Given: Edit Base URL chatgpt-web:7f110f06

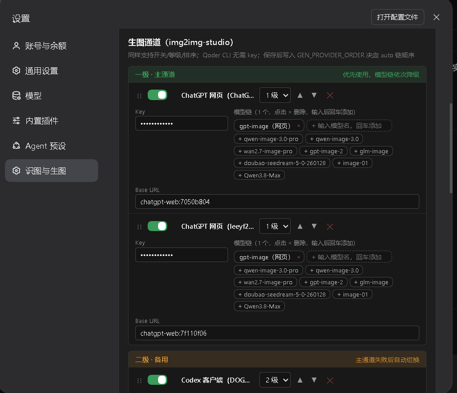Looking at the screenshot, I should pyautogui.click(x=277, y=333).
